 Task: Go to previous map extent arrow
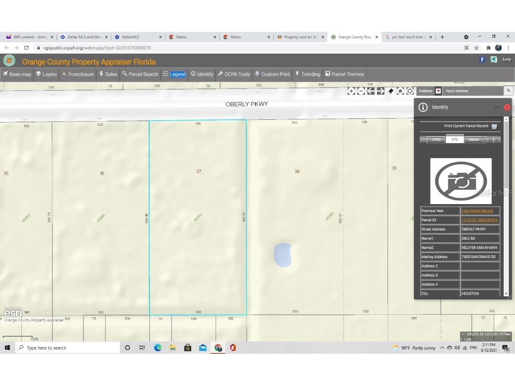pos(371,91)
